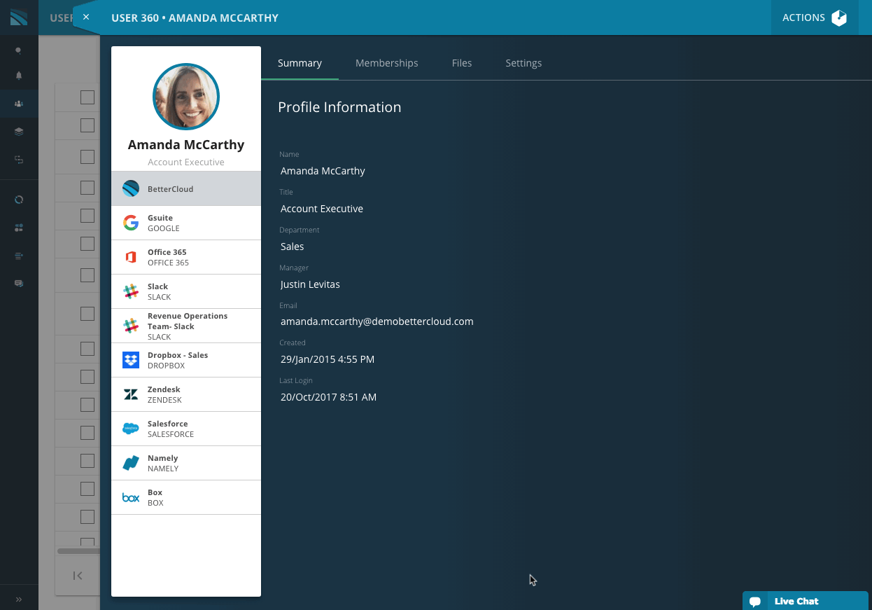Click the 'Profile Information' heading
The width and height of the screenshot is (872, 610).
[x=339, y=107]
